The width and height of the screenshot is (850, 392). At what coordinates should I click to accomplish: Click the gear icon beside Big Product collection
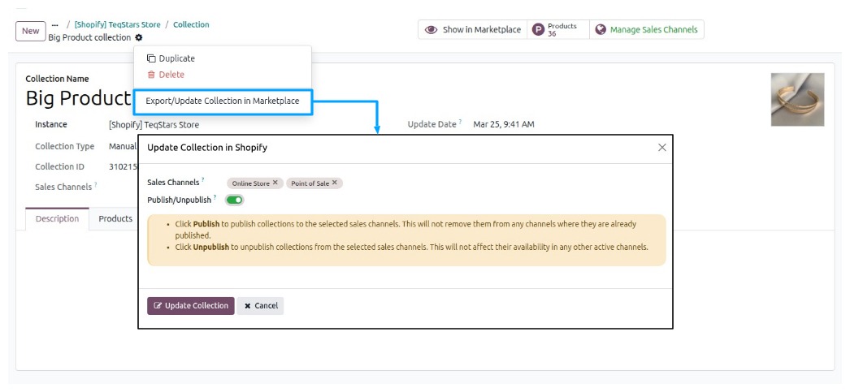coord(139,37)
